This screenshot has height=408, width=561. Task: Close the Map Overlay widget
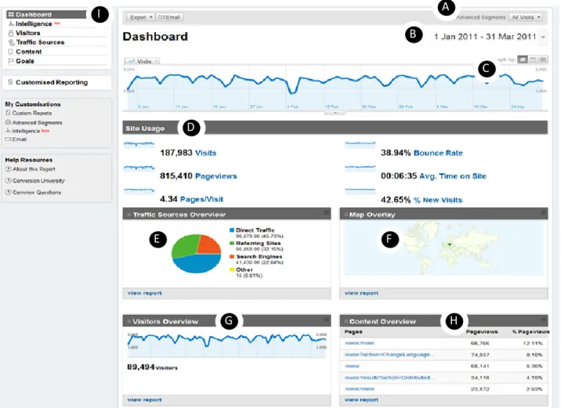(543, 213)
